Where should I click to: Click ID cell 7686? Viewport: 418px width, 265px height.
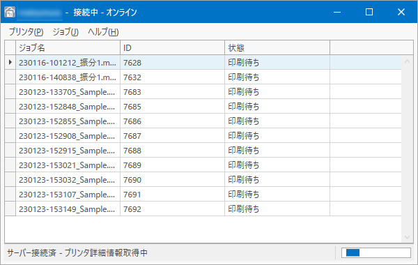point(173,121)
